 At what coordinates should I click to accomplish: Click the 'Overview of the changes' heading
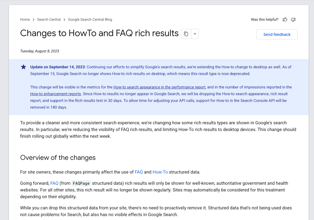point(58,158)
